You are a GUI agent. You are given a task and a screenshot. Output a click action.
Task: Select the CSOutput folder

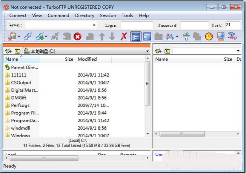(x=18, y=83)
